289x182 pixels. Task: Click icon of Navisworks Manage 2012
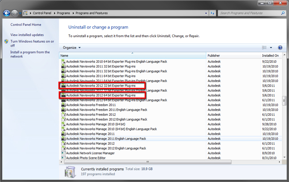pyautogui.click(x=63, y=143)
